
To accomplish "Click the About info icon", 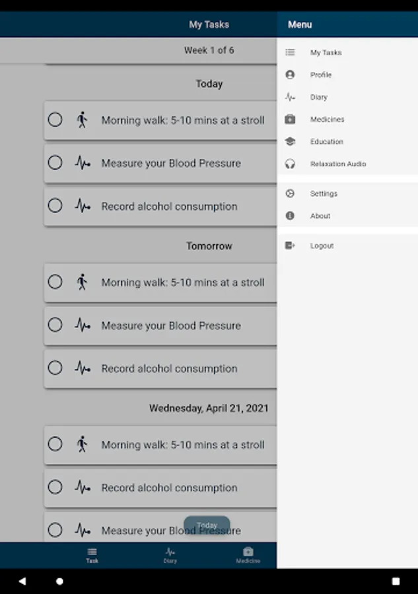I will (x=290, y=216).
